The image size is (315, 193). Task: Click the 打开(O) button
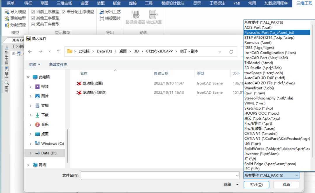click(256, 185)
